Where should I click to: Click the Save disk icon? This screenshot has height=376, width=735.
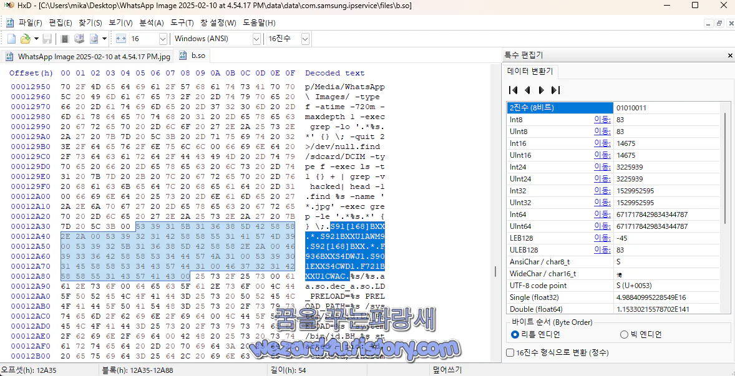47,39
